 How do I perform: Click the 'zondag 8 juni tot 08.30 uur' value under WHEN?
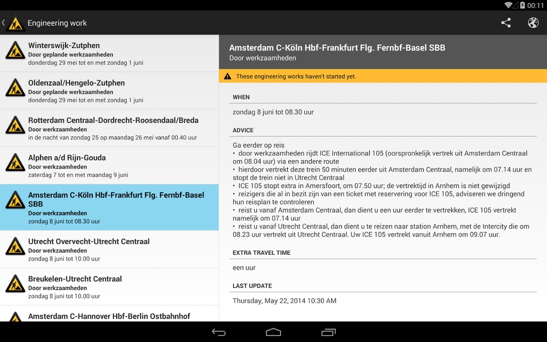coord(273,112)
